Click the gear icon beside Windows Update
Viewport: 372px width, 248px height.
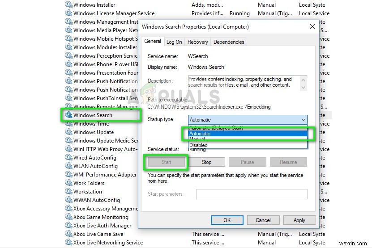coord(69,132)
